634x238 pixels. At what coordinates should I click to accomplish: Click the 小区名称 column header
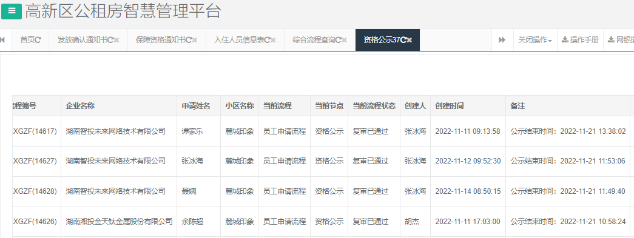(x=240, y=106)
